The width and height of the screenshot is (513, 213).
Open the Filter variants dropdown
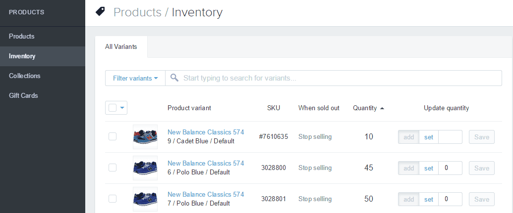tap(135, 78)
